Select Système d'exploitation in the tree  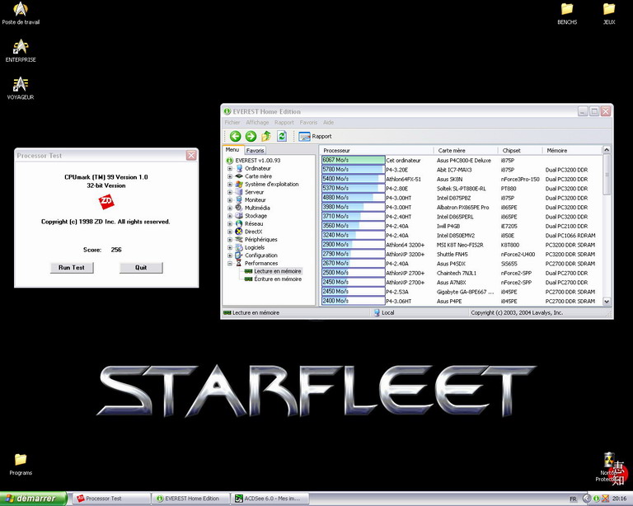(271, 184)
